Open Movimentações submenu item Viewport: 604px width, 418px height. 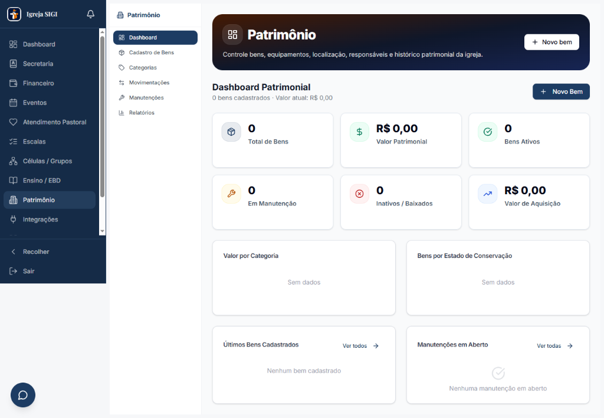click(155, 83)
